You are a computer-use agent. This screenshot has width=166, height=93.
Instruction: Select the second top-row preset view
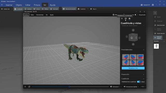133,57
